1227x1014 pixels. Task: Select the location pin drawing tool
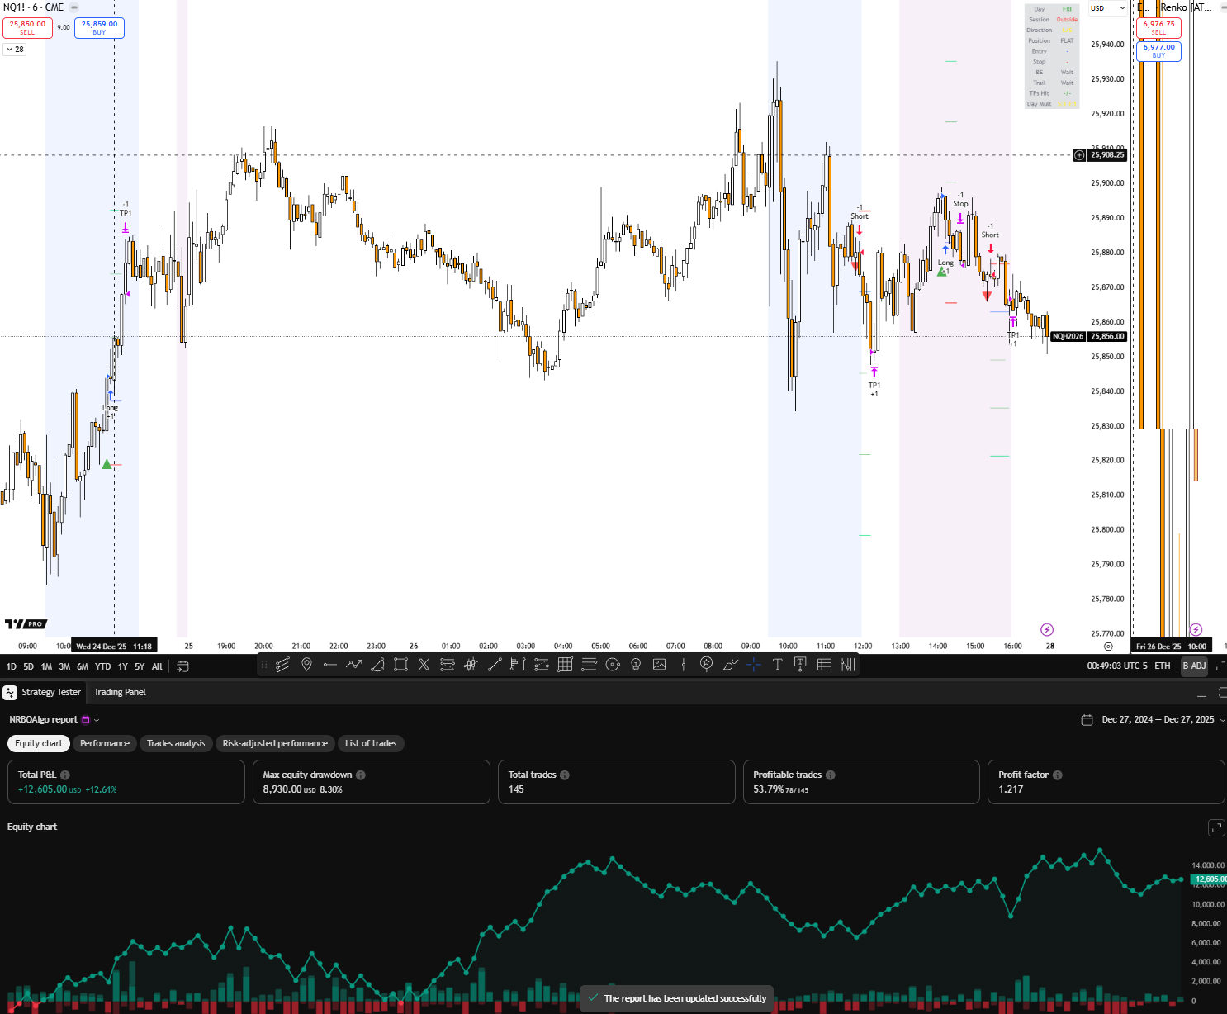click(x=306, y=665)
